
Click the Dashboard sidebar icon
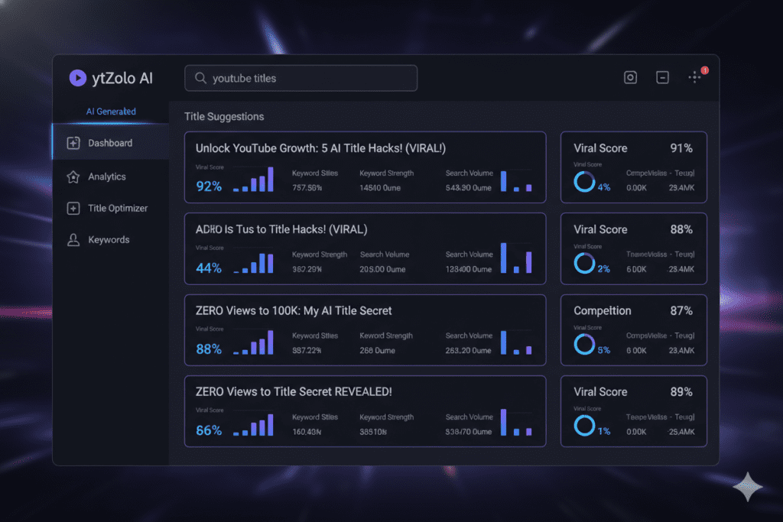[73, 143]
